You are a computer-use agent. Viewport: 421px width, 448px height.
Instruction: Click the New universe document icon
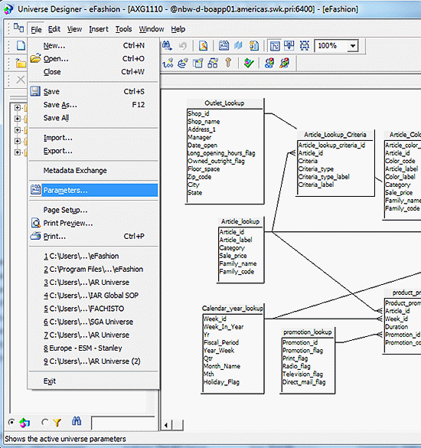click(21, 45)
